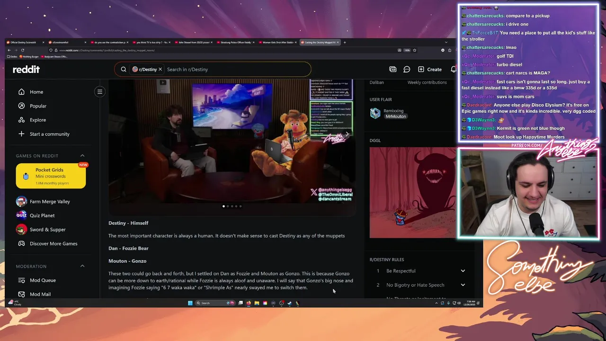Click the gamepad icon for Discover More Games
The height and width of the screenshot is (341, 606).
click(x=21, y=243)
